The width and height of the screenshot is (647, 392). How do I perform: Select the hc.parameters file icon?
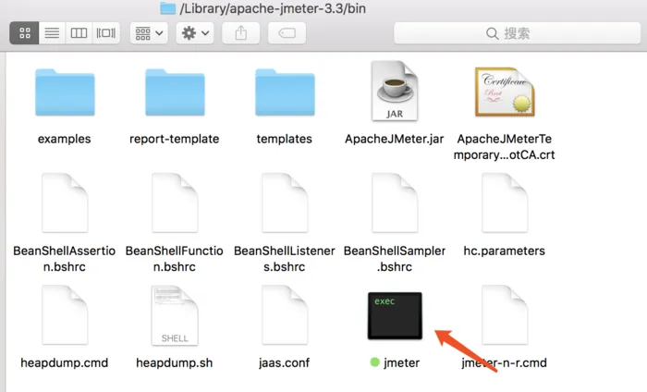[505, 202]
